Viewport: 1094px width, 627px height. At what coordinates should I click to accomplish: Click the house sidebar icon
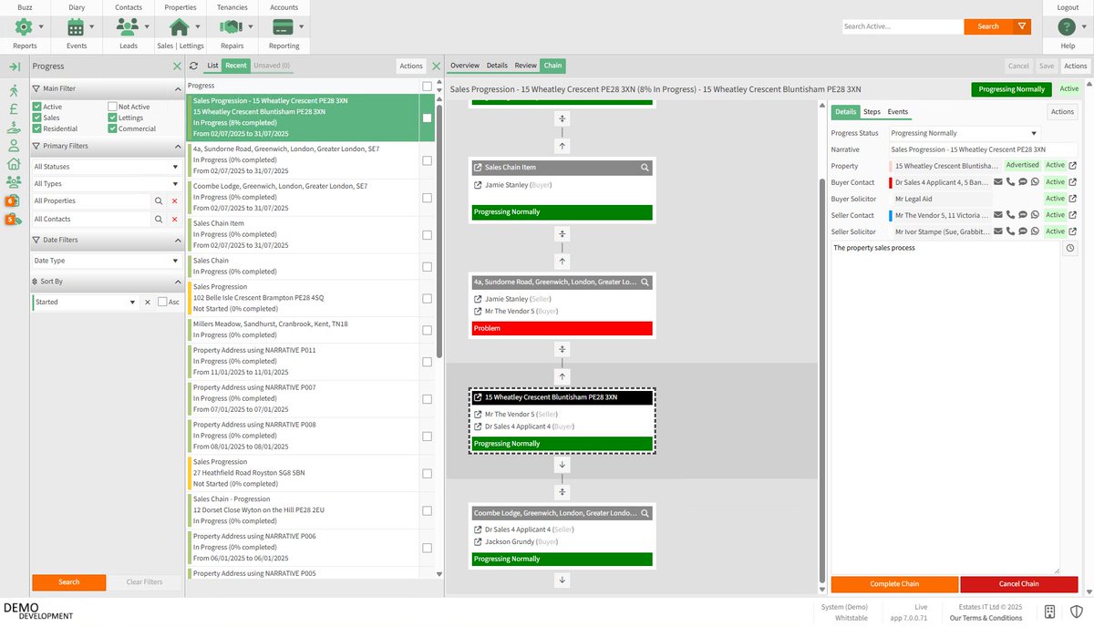(14, 164)
